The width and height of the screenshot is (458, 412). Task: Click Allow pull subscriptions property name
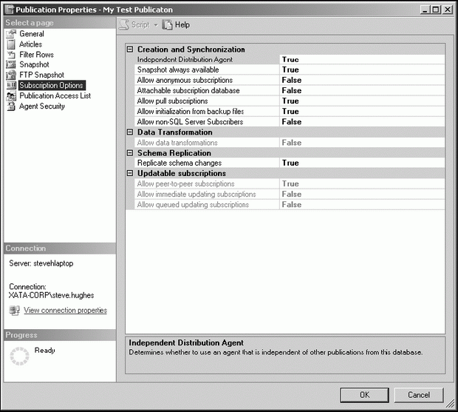click(172, 101)
